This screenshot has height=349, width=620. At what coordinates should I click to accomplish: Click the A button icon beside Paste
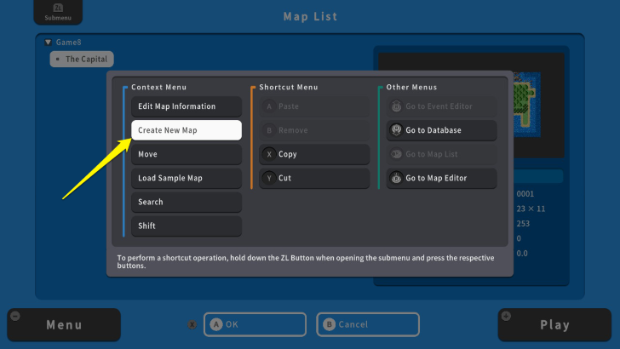pyautogui.click(x=269, y=106)
